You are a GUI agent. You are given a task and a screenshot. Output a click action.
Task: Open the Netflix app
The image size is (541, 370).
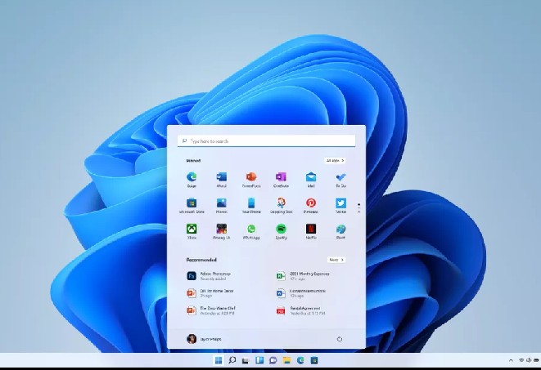click(x=311, y=232)
